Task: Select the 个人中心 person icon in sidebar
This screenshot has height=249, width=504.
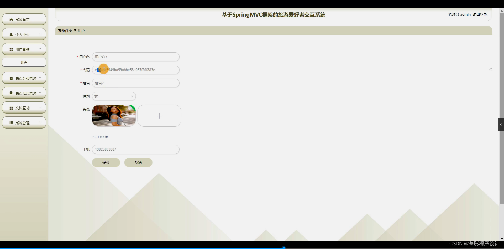Action: coord(11,34)
